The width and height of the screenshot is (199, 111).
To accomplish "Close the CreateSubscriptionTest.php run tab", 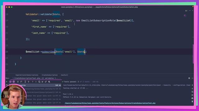I will [x=60, y=78].
